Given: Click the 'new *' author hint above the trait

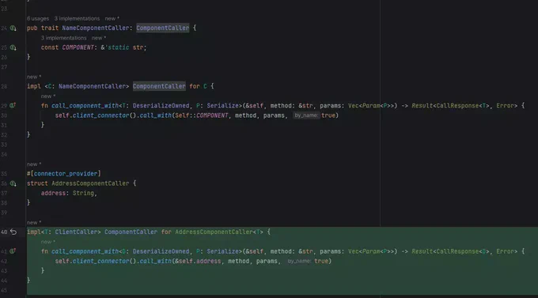Looking at the screenshot, I should (x=112, y=18).
